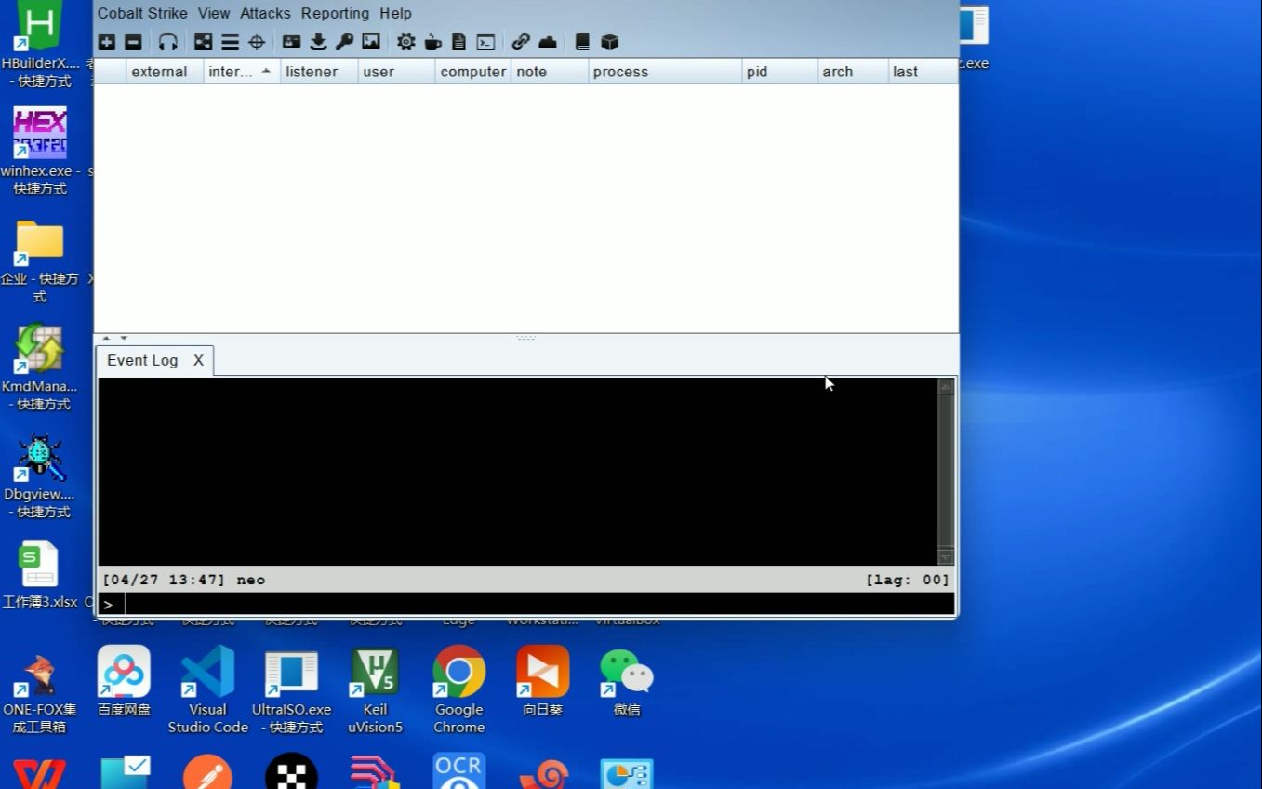Click the coffee cup Java Applet icon
1262x789 pixels.
point(432,42)
